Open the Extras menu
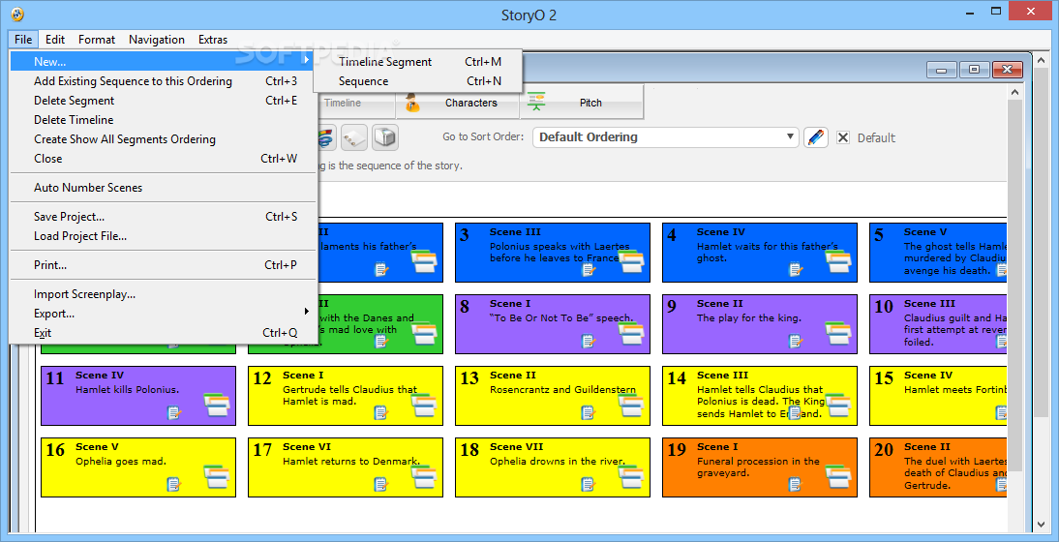Image resolution: width=1059 pixels, height=542 pixels. point(213,39)
